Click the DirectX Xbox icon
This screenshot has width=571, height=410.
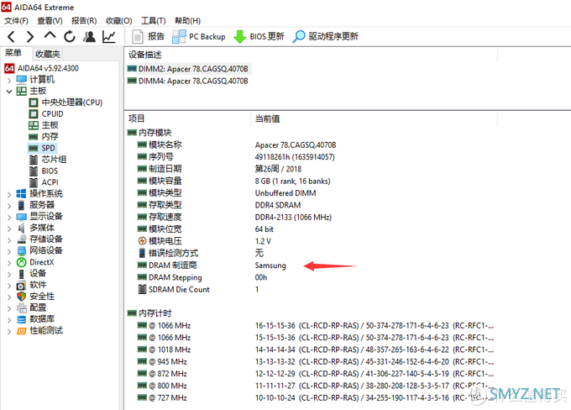22,262
